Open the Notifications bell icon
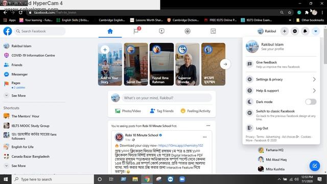Image resolution: width=327 pixels, height=184 pixels. (x=305, y=31)
